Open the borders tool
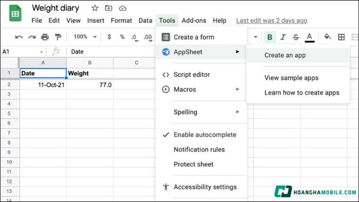The height and width of the screenshot is (202, 359). pos(341,37)
